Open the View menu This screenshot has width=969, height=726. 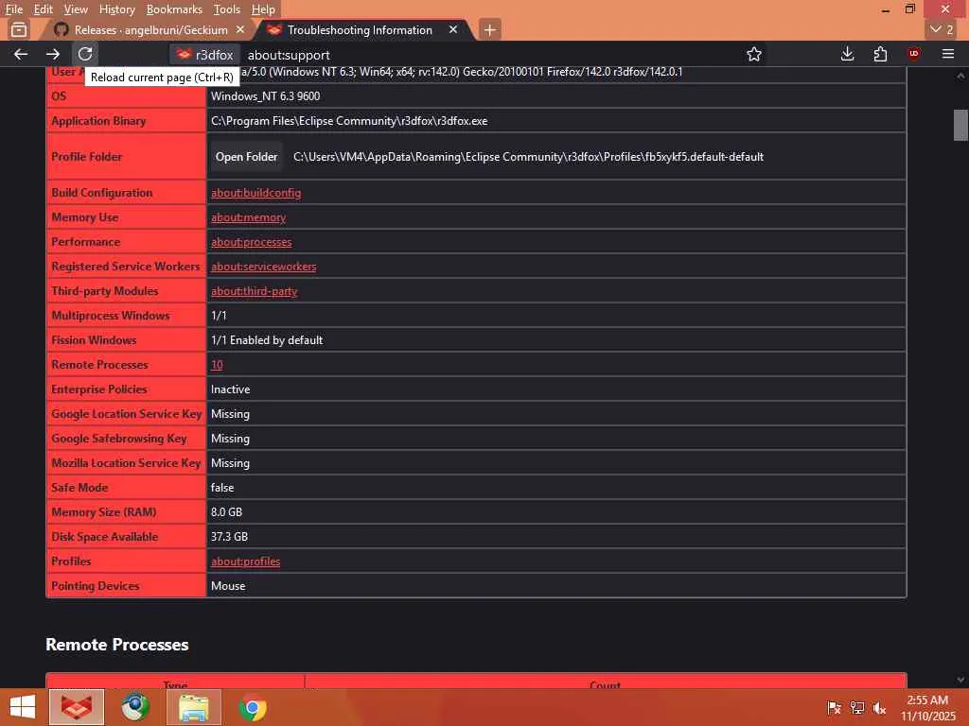76,9
